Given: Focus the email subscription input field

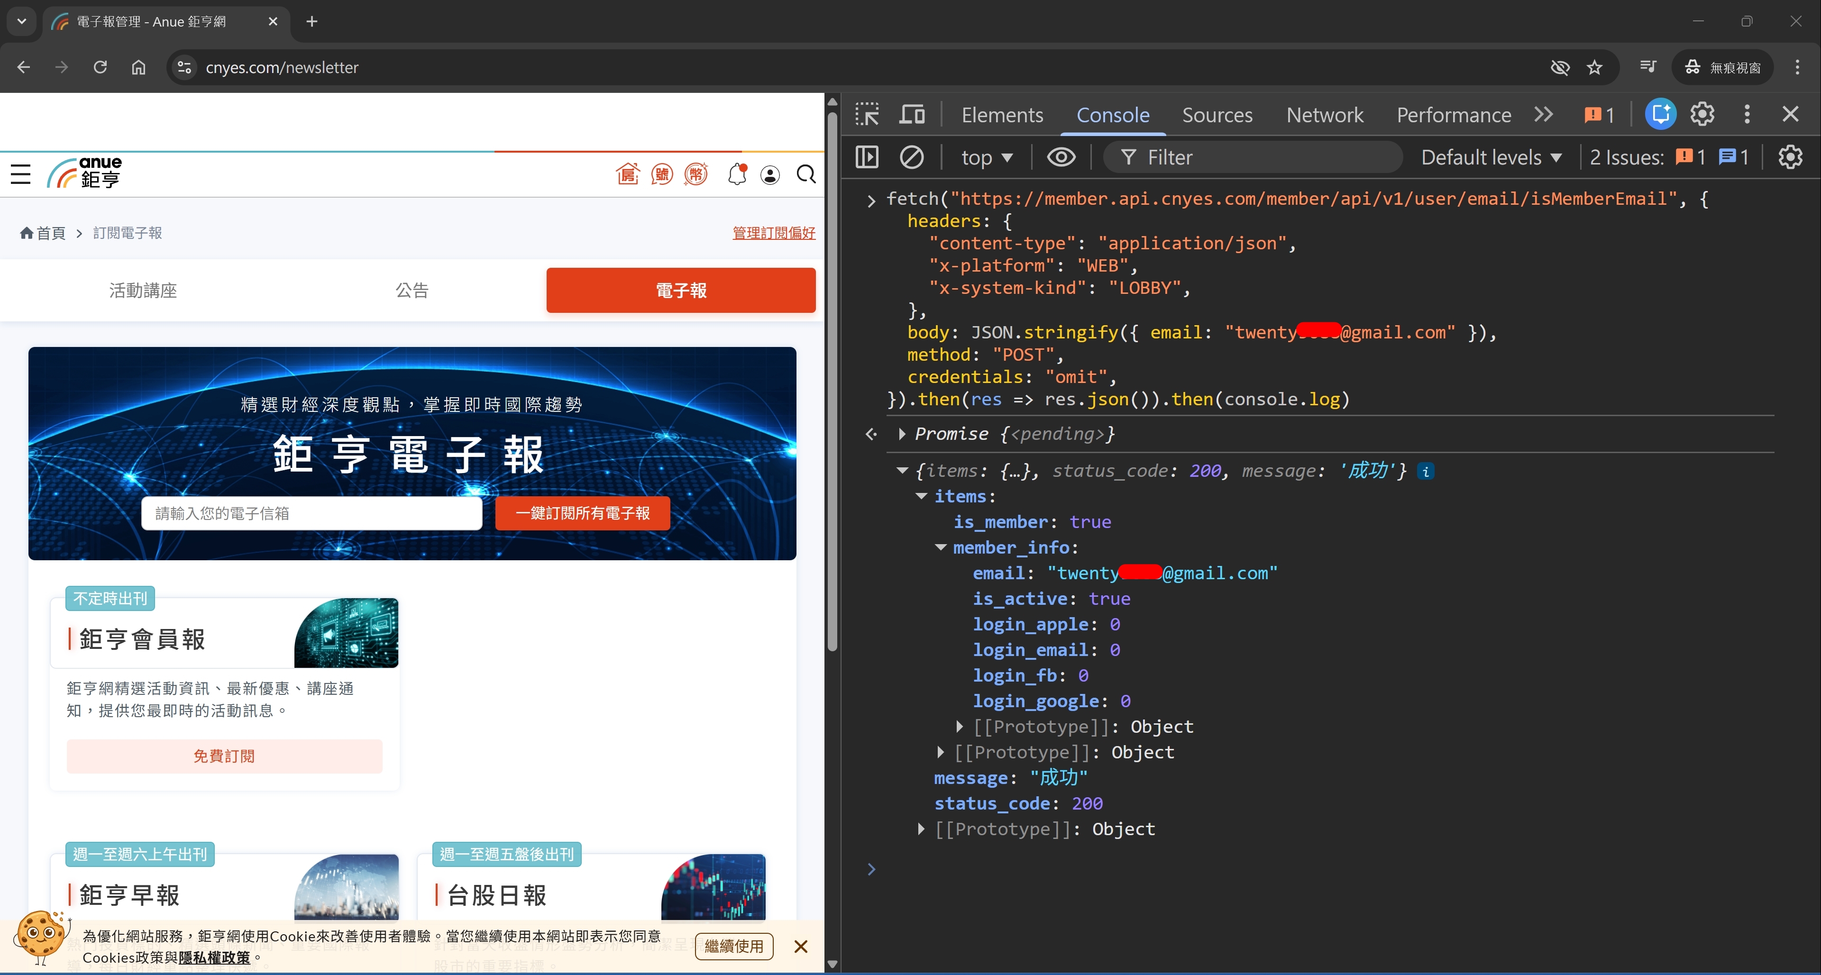Looking at the screenshot, I should point(312,513).
